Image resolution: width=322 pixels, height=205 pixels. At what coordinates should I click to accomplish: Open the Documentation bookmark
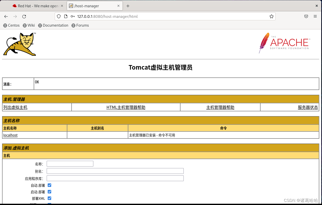point(53,25)
